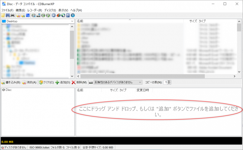Click the printer icon in toolbar
The width and height of the screenshot is (243, 150).
pyautogui.click(x=12, y=15)
